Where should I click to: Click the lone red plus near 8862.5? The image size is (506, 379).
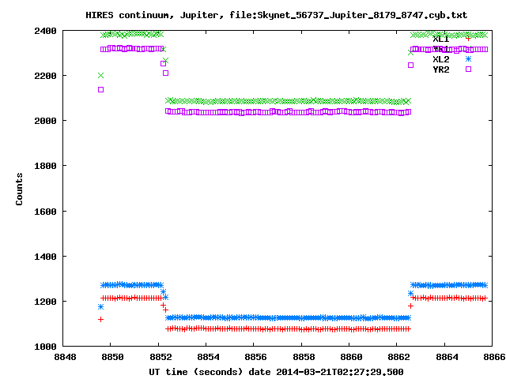coord(410,306)
